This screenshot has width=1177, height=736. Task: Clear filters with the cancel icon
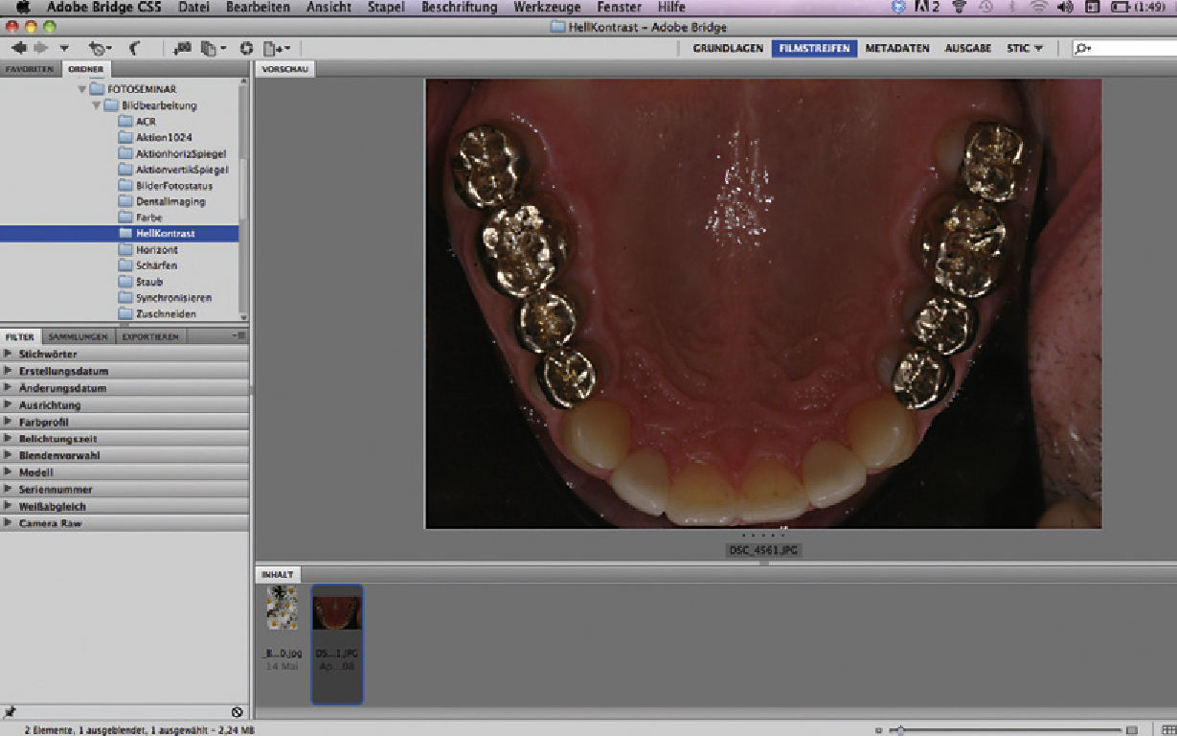coord(238,712)
